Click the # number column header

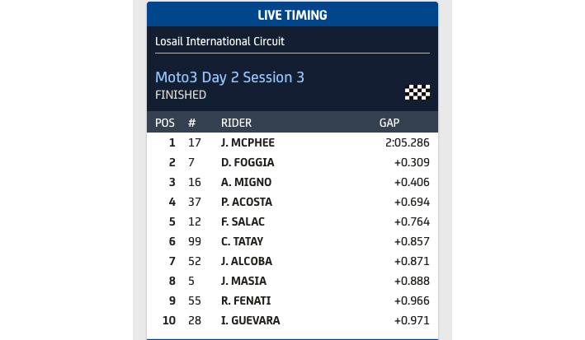tap(191, 123)
